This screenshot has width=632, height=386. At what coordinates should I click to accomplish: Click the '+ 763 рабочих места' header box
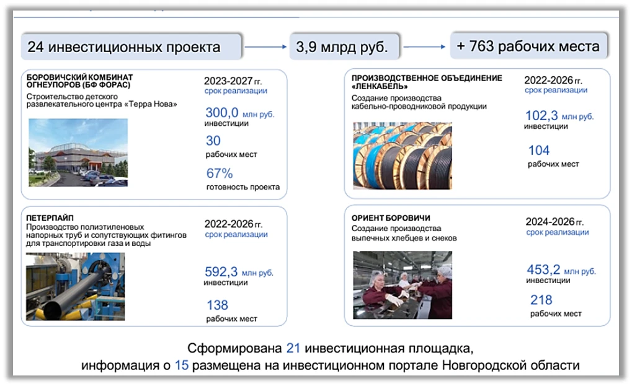point(528,46)
